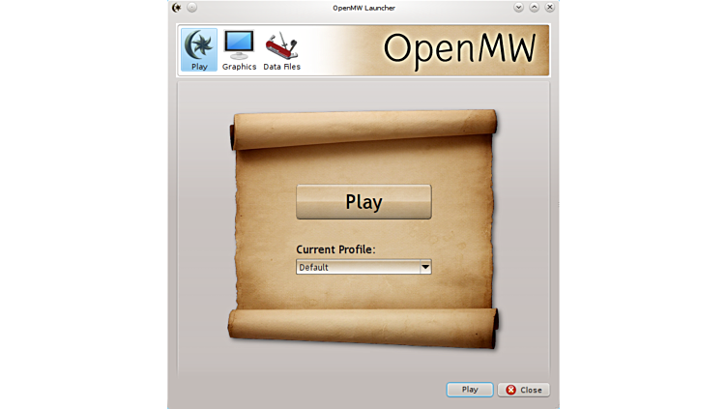Image resolution: width=727 pixels, height=409 pixels.
Task: Open Data Files via the Swiss-army-knife icon
Action: tap(281, 44)
